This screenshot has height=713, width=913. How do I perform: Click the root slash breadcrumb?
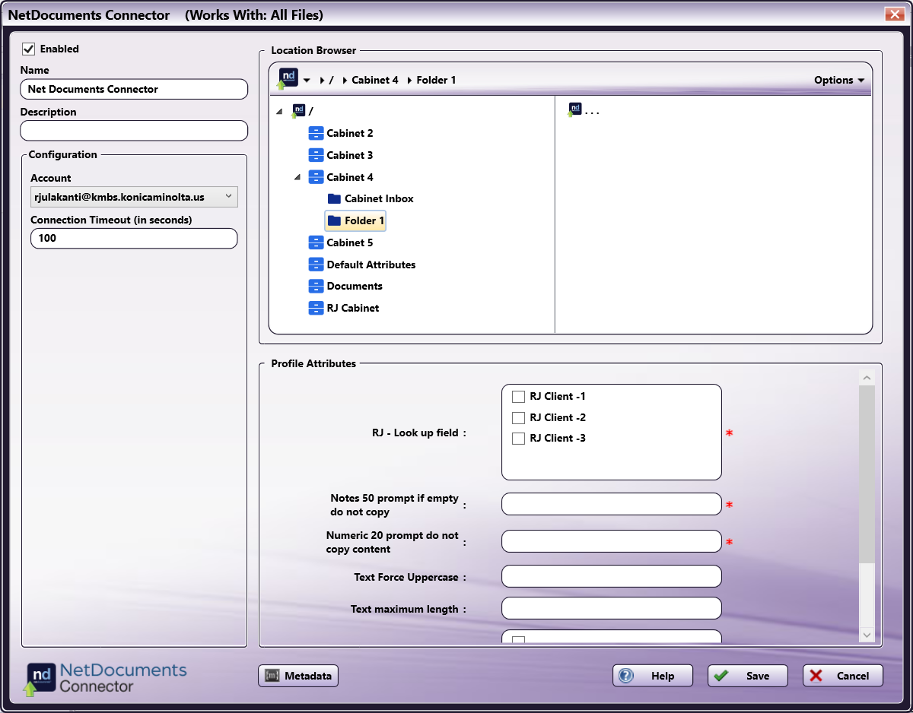click(x=332, y=80)
